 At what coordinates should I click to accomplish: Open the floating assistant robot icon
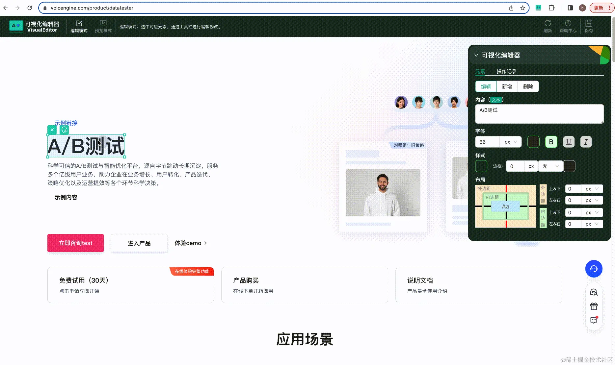(594, 269)
